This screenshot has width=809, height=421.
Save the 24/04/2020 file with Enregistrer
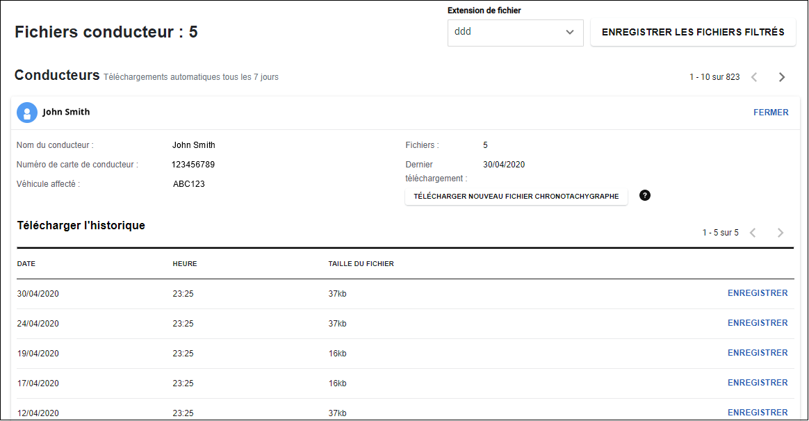point(758,323)
